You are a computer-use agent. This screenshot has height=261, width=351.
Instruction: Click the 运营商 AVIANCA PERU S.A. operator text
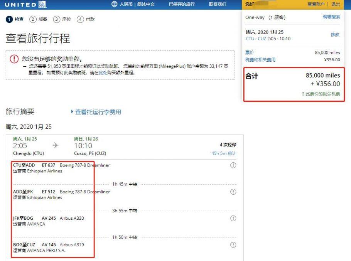pyautogui.click(x=39, y=251)
